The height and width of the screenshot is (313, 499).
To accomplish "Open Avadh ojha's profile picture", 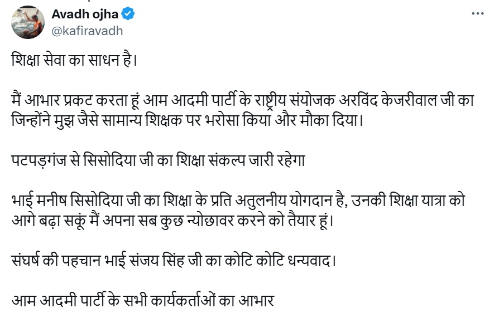I will [x=28, y=23].
